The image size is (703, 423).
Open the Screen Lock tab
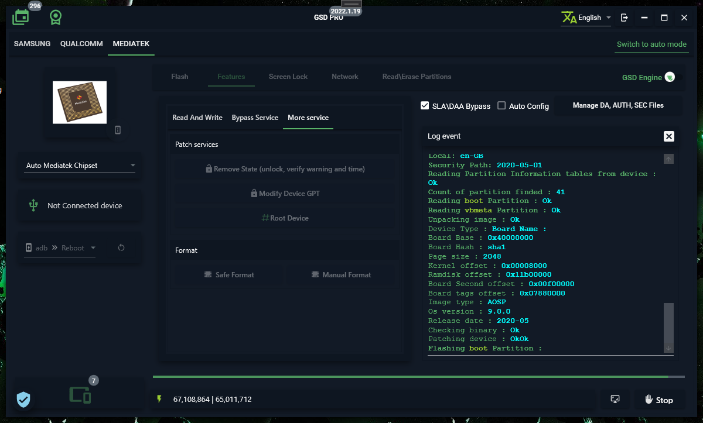click(x=288, y=77)
